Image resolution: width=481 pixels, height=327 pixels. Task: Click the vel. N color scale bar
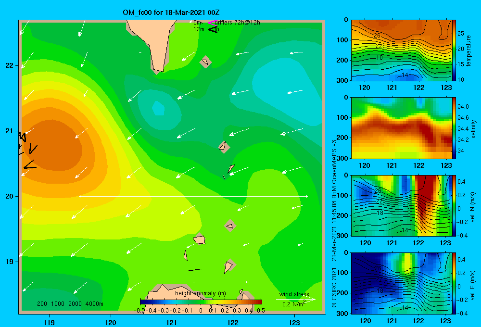(454, 205)
